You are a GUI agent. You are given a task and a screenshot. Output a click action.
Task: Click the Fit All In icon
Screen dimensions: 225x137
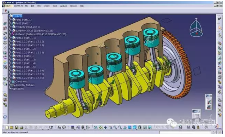(x=100, y=128)
